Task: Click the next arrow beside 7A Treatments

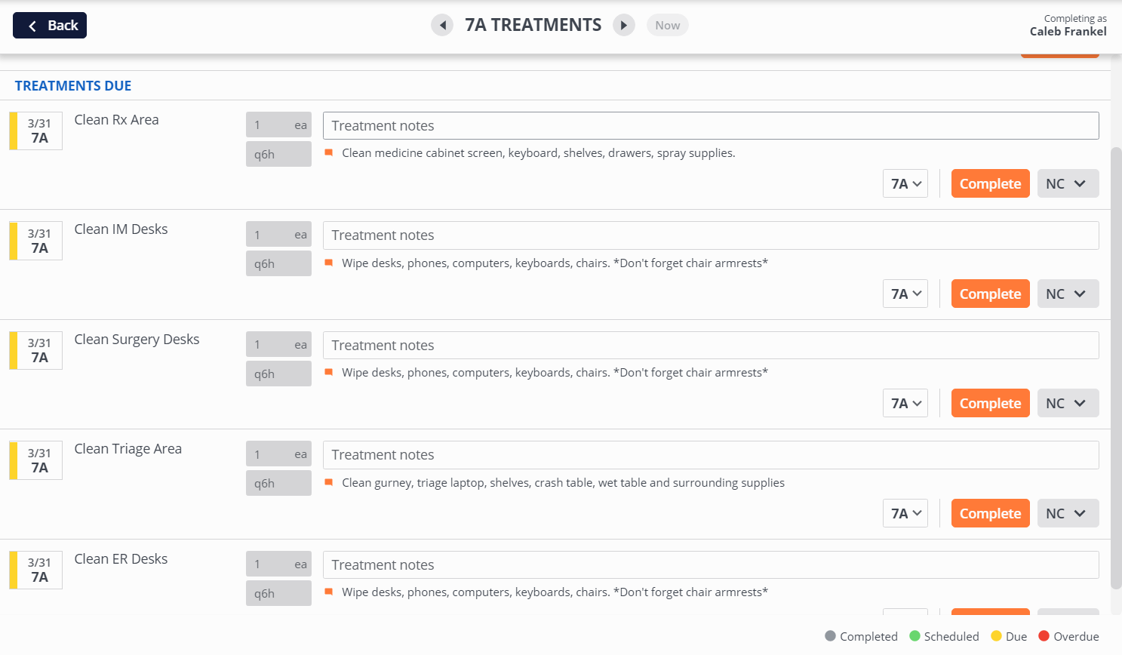Action: pos(623,25)
